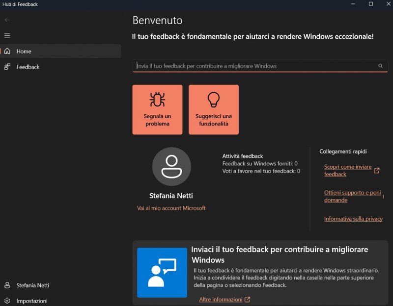Click the bug icon on Segnala un problema
393x306 pixels.
click(x=157, y=100)
